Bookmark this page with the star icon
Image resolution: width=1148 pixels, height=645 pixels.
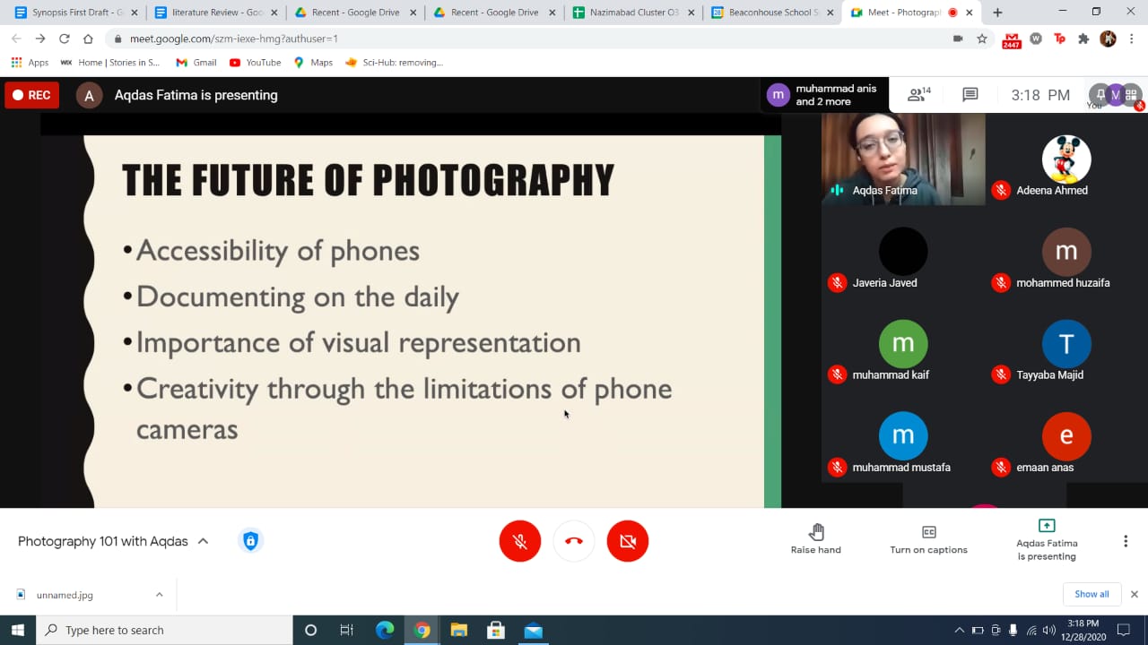(982, 39)
